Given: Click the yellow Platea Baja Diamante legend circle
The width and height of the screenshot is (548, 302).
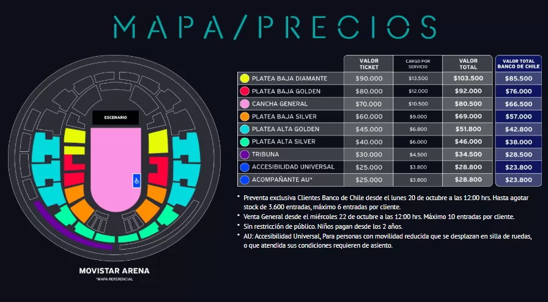Looking at the screenshot, I should (x=245, y=79).
